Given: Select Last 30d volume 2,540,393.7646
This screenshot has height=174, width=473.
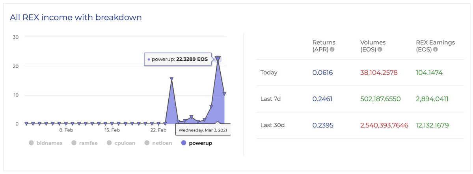Looking at the screenshot, I should click(384, 125).
